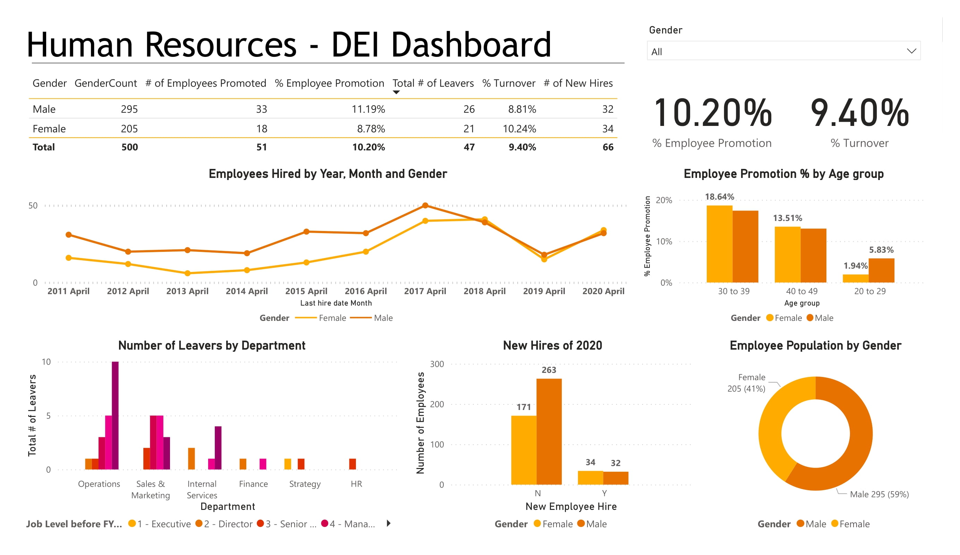Viewport: 960px width, 555px height.
Task: Click 3 - Senior legend dot
Action: point(260,523)
